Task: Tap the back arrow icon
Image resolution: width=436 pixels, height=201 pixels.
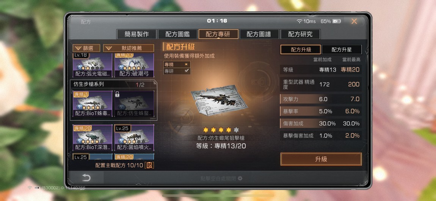Action: pos(86,178)
